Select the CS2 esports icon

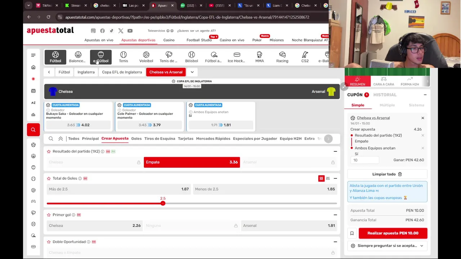coord(305,57)
